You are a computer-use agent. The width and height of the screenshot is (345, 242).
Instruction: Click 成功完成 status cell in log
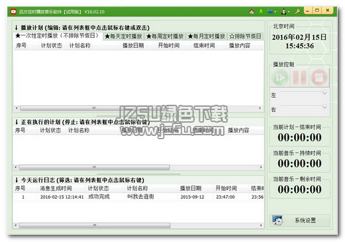point(99,197)
